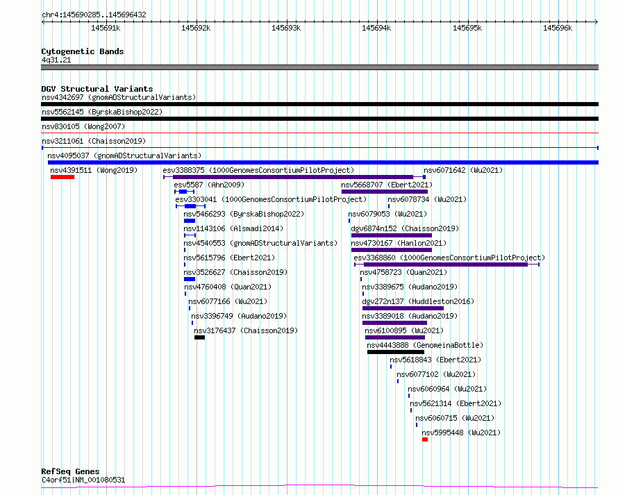Viewport: 618px width, 495px height.
Task: Select nsv3526627 (Chaisson2019) label
Action: (235, 272)
